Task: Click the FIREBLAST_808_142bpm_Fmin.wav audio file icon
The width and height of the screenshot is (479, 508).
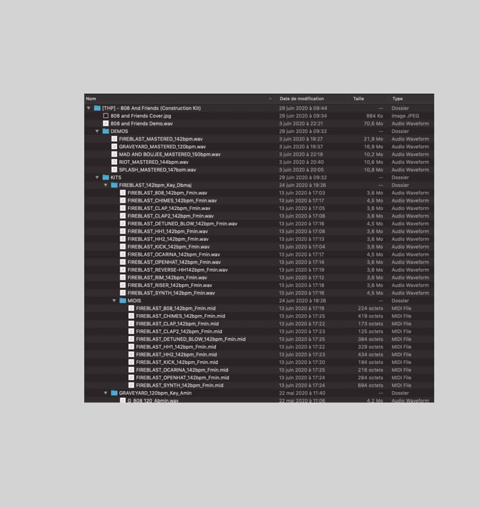Action: point(123,193)
